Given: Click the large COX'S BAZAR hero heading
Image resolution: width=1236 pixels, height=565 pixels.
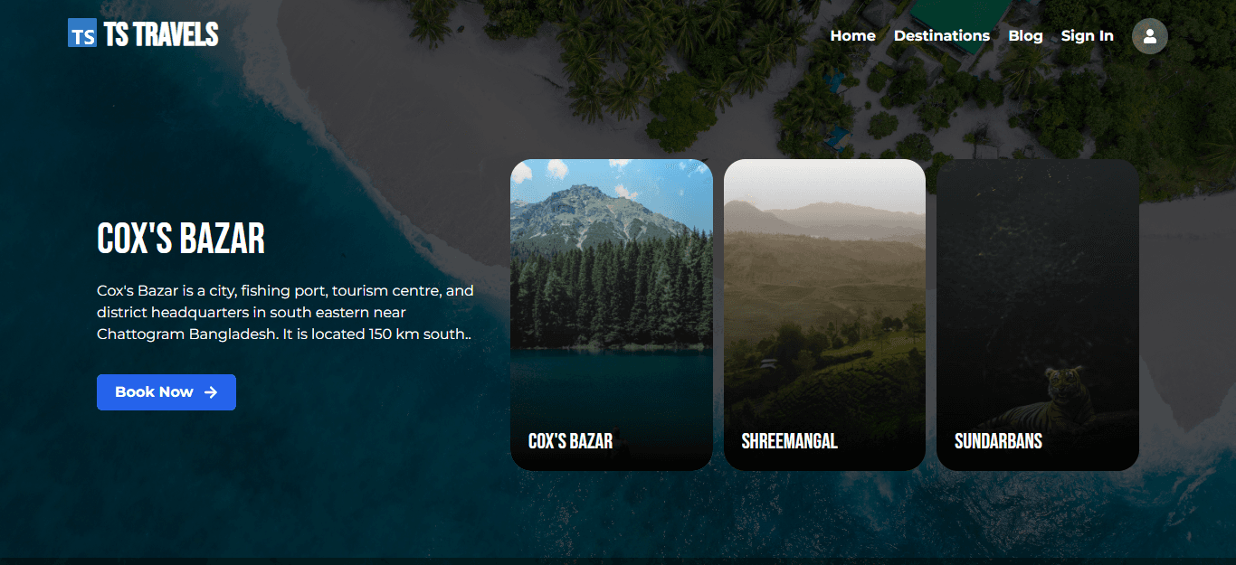Looking at the screenshot, I should [181, 240].
